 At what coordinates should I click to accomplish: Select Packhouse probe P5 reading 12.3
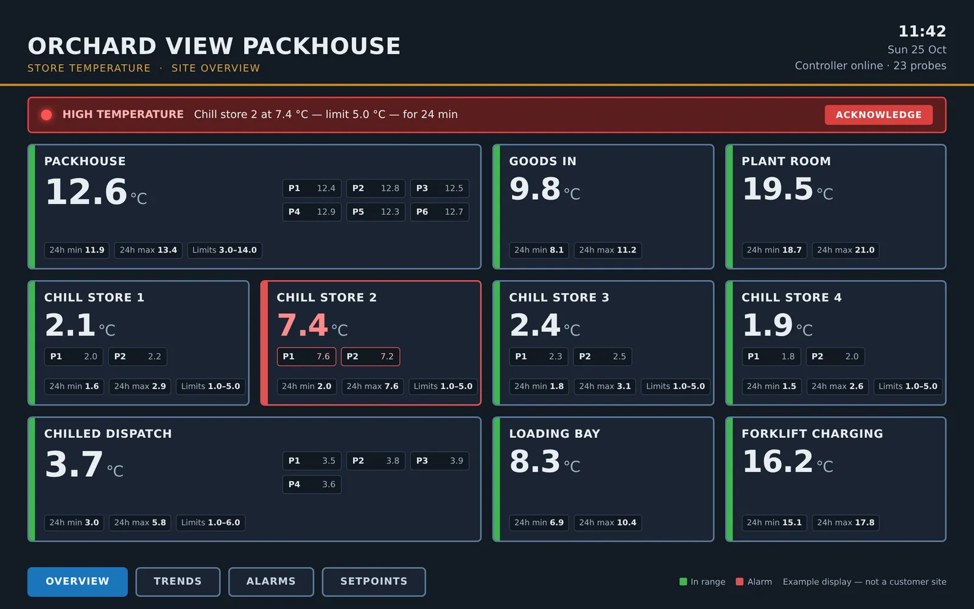pyautogui.click(x=376, y=212)
